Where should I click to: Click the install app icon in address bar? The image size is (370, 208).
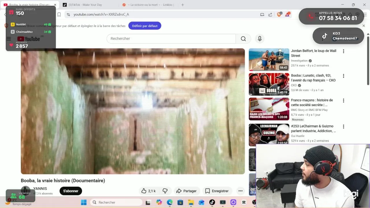coord(262,14)
